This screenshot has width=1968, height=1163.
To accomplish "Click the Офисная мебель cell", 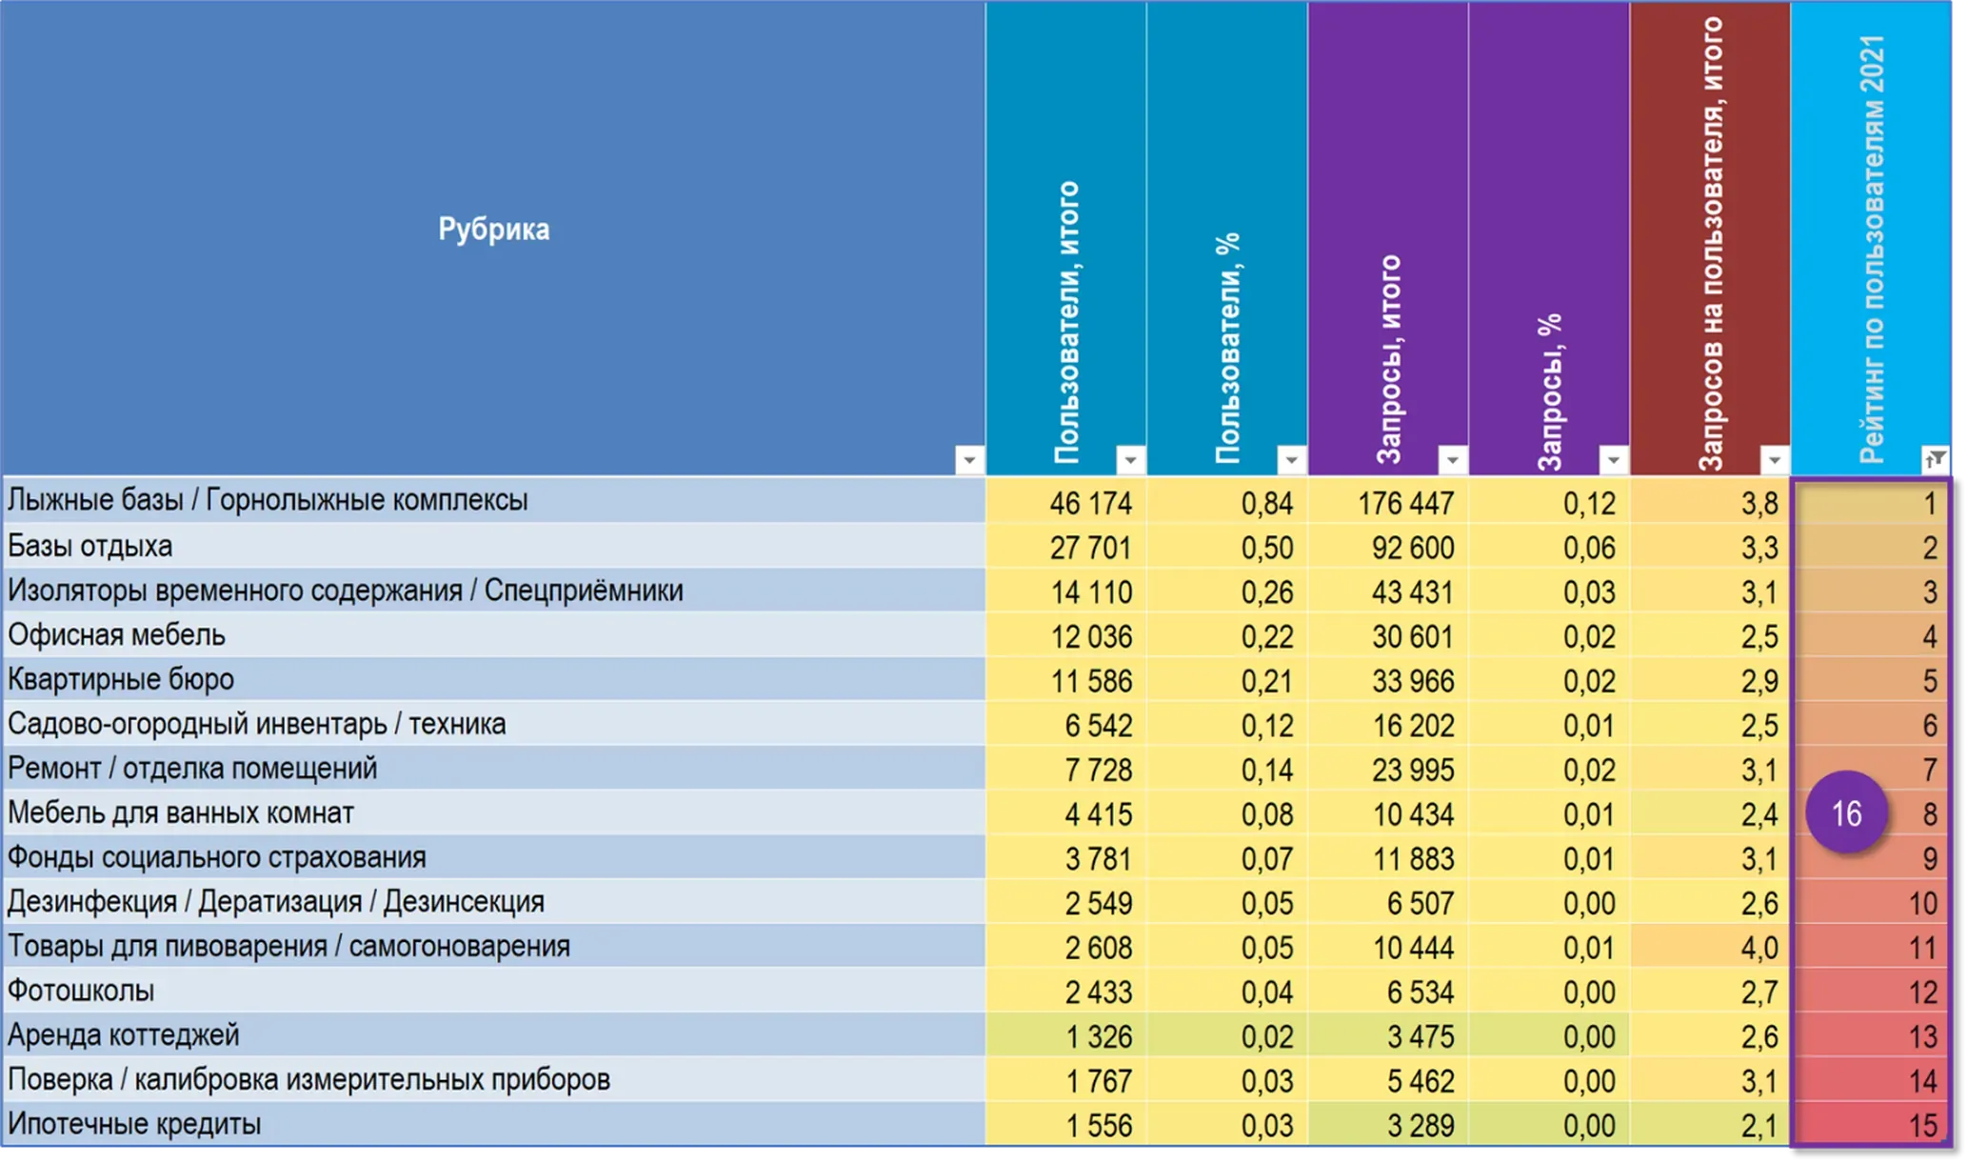I will coord(493,634).
